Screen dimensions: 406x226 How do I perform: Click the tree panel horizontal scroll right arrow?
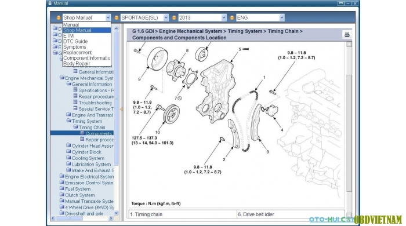[x=111, y=218]
